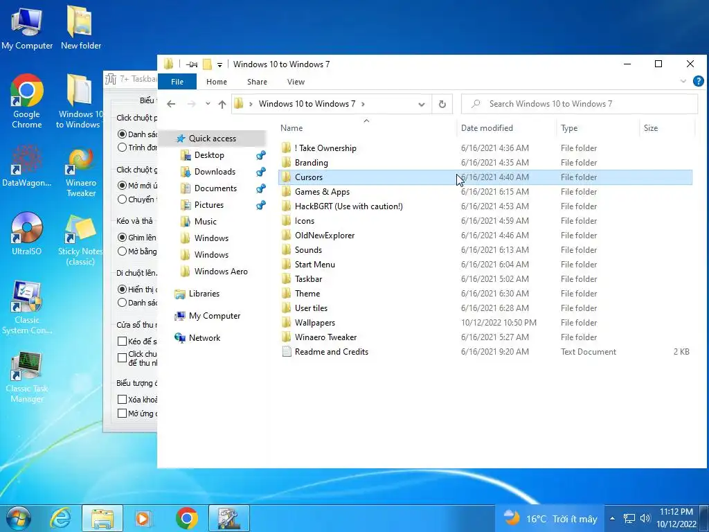The image size is (709, 532).
Task: Launch Internet Explorer from the taskbar
Action: click(x=60, y=518)
